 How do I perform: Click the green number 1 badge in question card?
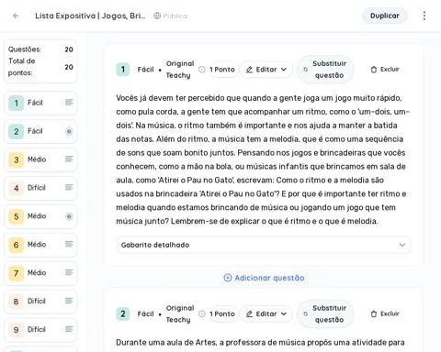tap(123, 70)
